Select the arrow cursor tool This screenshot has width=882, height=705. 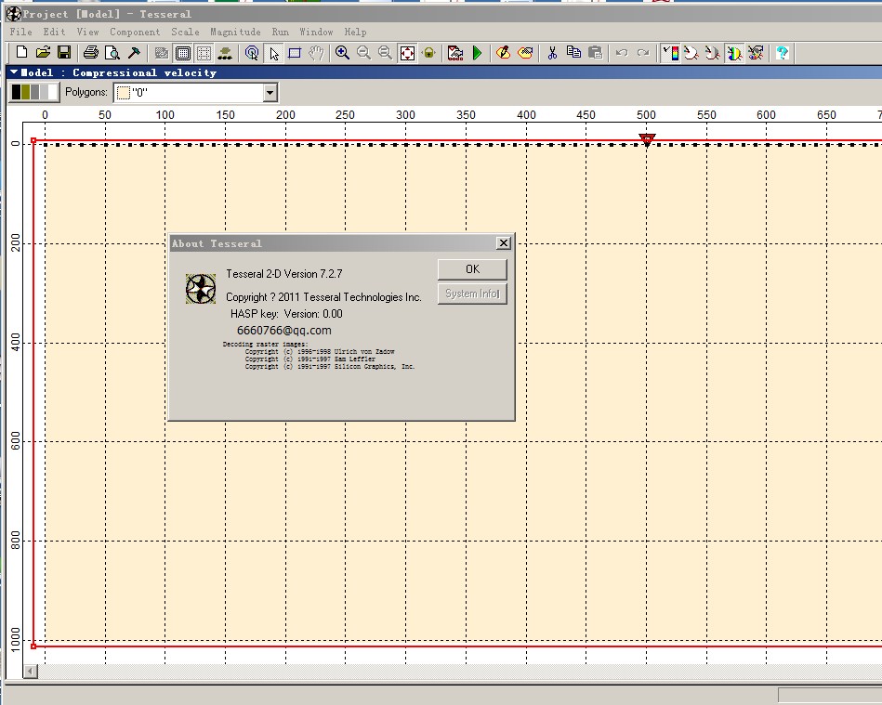coord(273,53)
